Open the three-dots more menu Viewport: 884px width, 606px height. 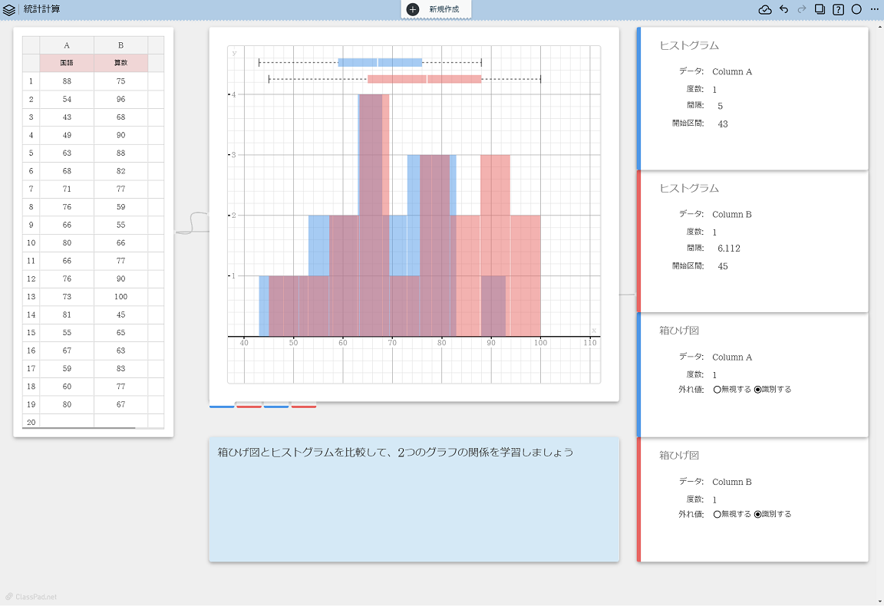[x=875, y=9]
